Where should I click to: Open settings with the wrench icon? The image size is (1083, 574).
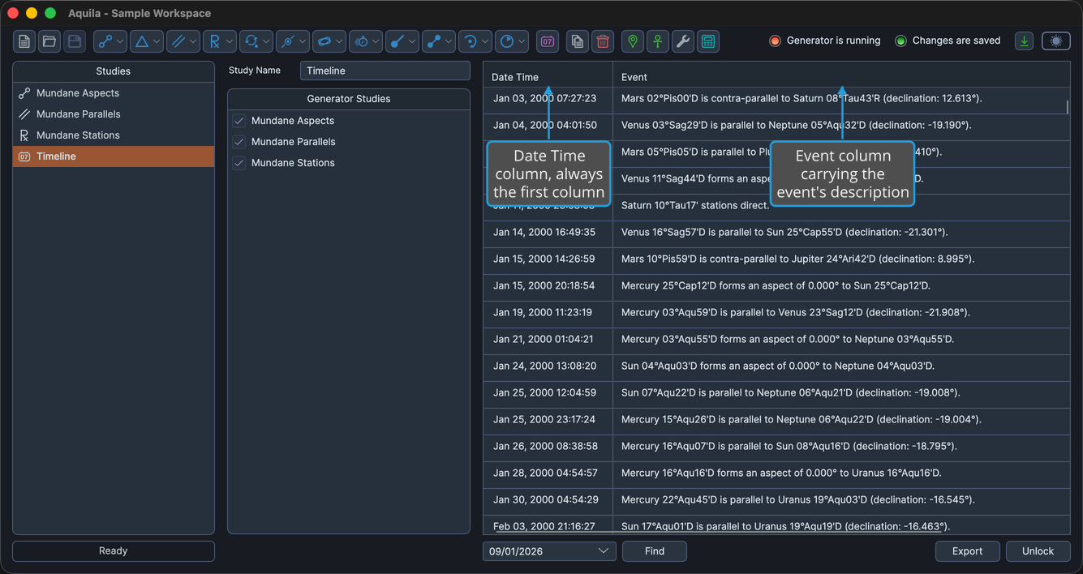click(683, 41)
